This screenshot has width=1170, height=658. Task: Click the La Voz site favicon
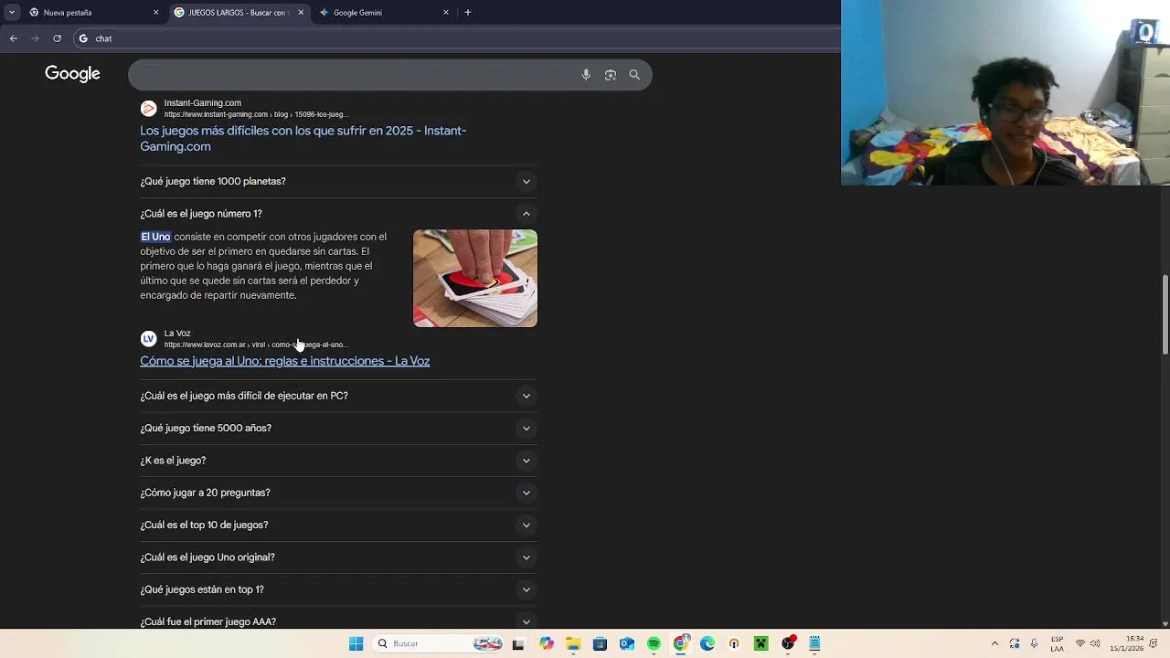pyautogui.click(x=148, y=339)
